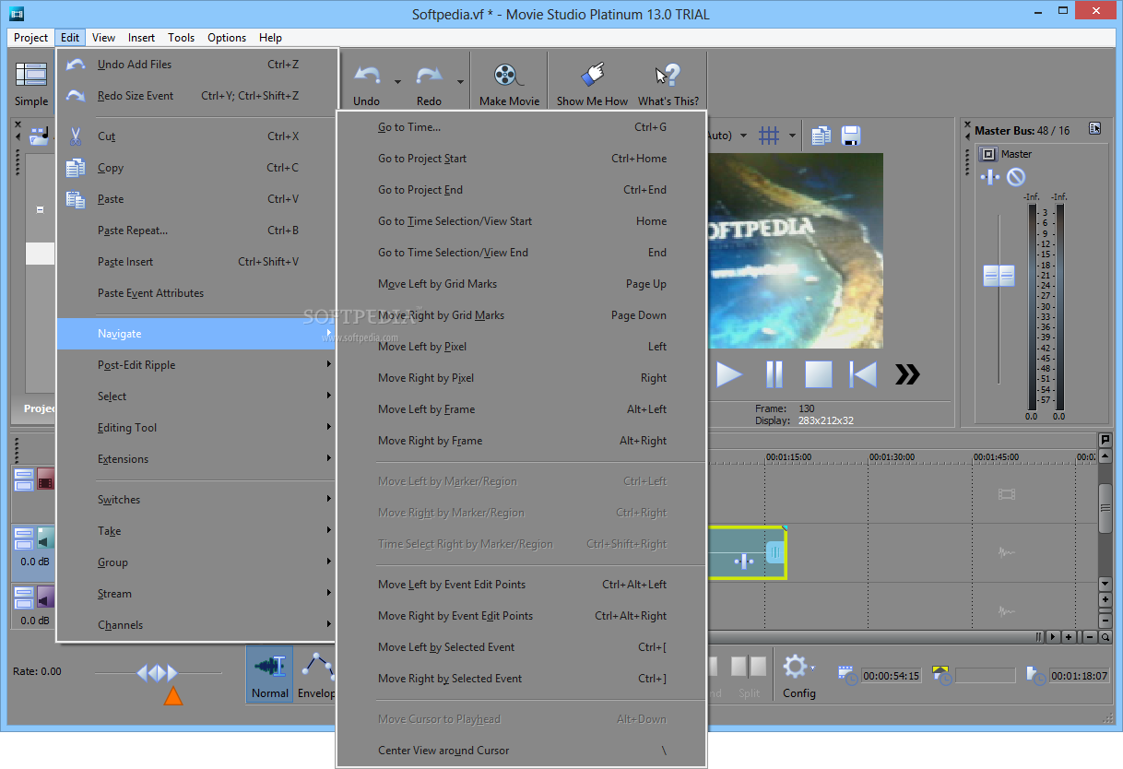The height and width of the screenshot is (769, 1123).
Task: Click the cursor position timecode icon
Action: coord(848,675)
